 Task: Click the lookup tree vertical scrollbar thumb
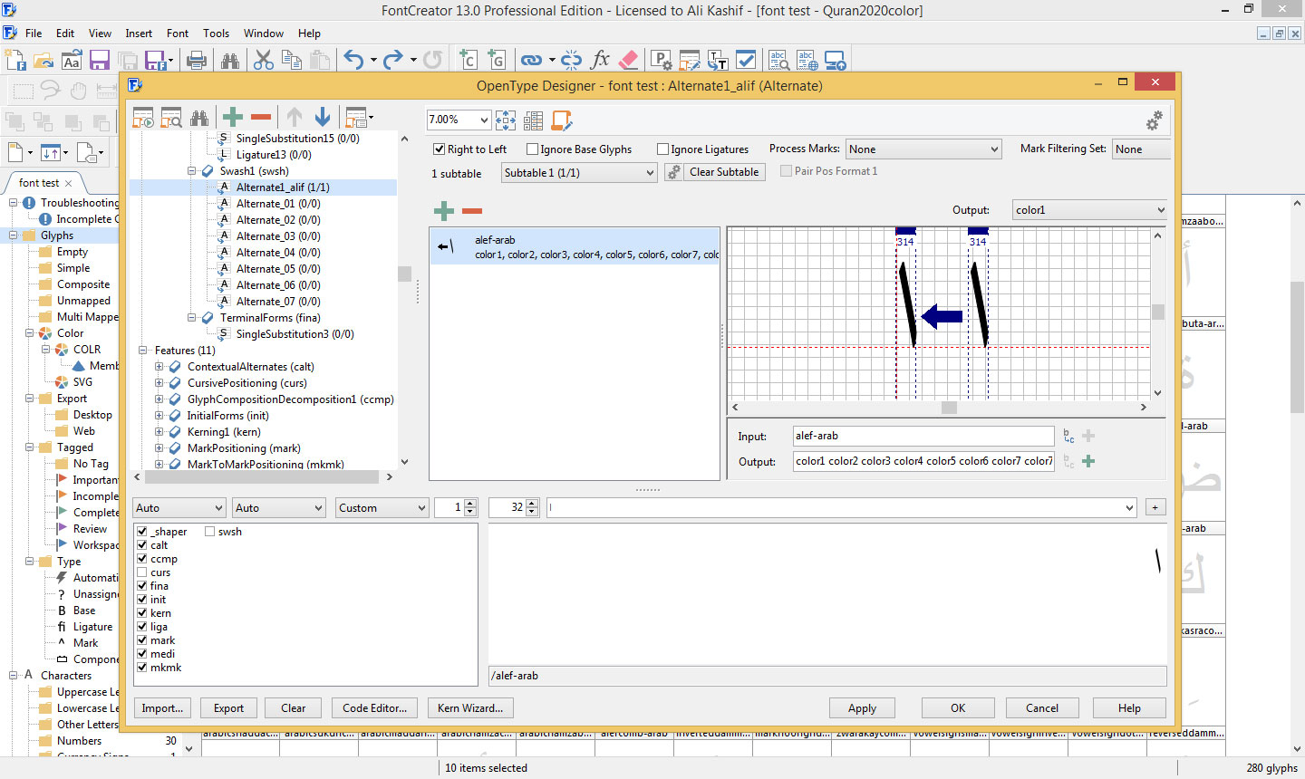(404, 274)
